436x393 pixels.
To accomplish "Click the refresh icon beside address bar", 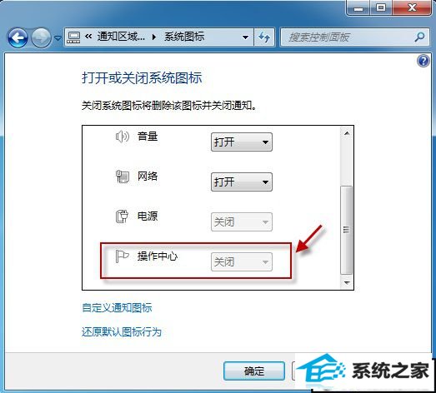I will coord(264,37).
